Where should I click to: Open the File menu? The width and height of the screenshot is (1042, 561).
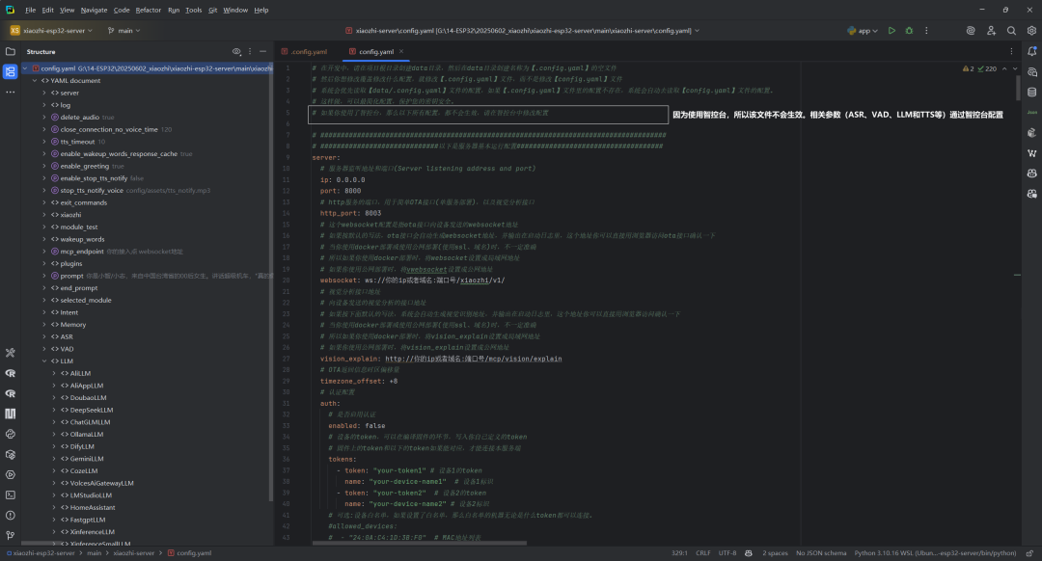click(31, 10)
